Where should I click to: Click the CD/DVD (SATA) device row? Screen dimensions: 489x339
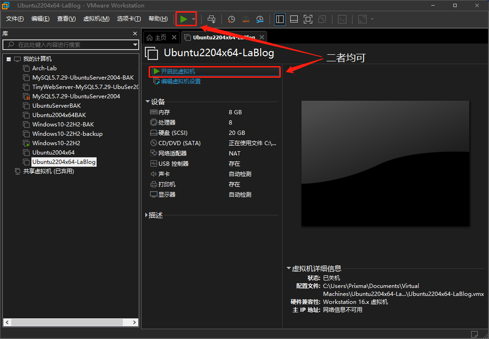(x=213, y=143)
